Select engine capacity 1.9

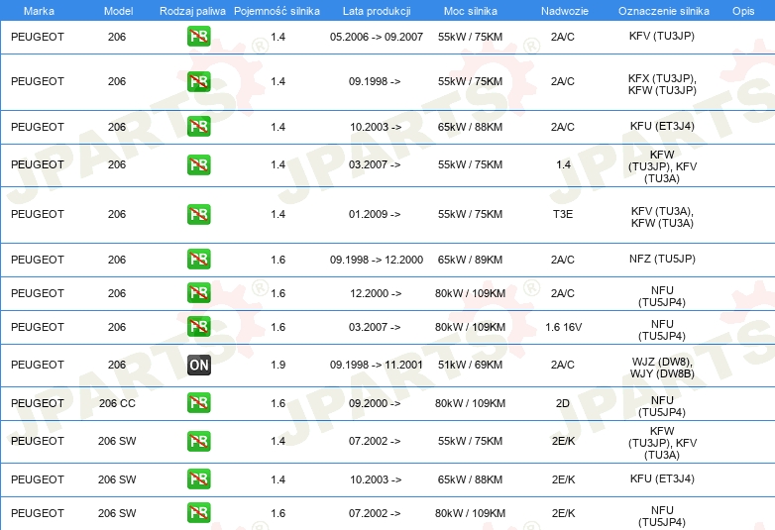278,365
